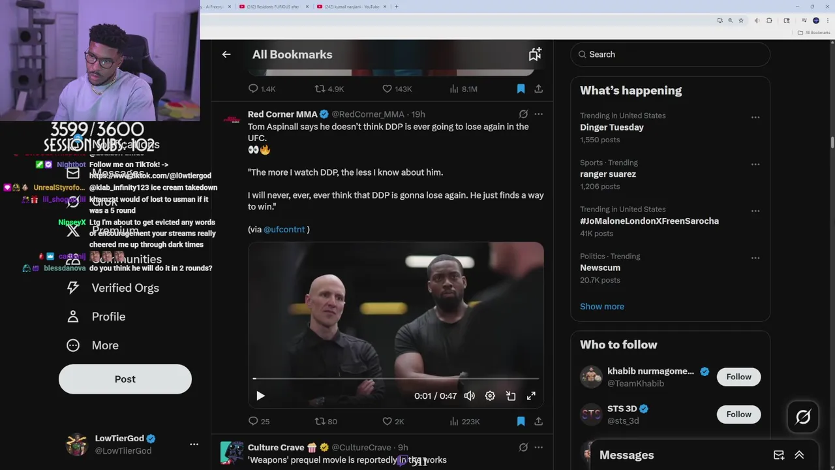Viewport: 835px width, 470px height.
Task: Share the post with 8.1M views
Action: tap(538, 89)
